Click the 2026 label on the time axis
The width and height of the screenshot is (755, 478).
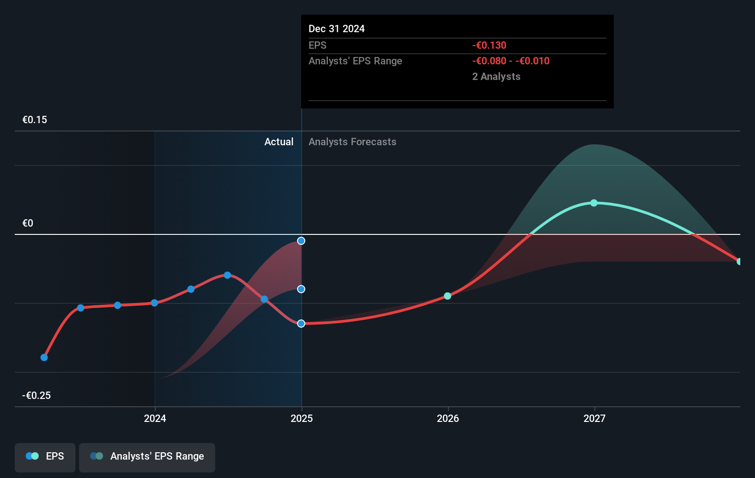tap(448, 418)
